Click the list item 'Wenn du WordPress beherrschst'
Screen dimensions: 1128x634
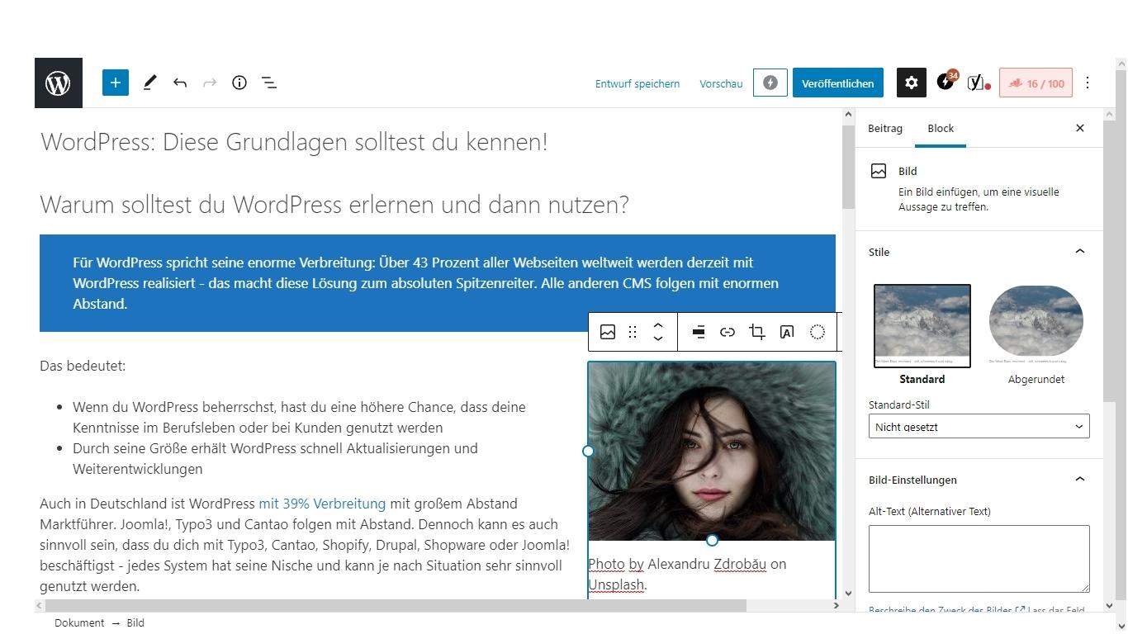(x=299, y=417)
